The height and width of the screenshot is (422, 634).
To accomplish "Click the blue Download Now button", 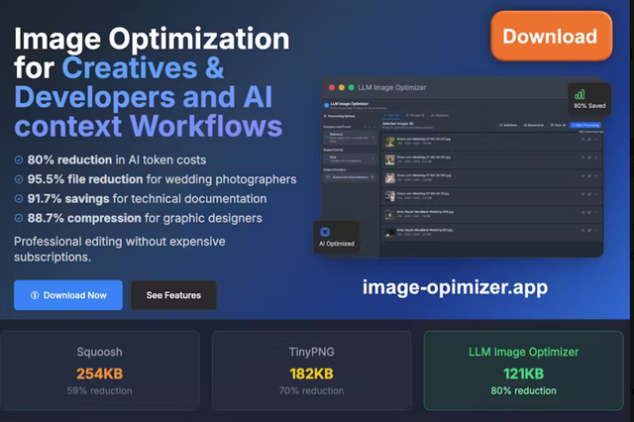I will [x=68, y=295].
